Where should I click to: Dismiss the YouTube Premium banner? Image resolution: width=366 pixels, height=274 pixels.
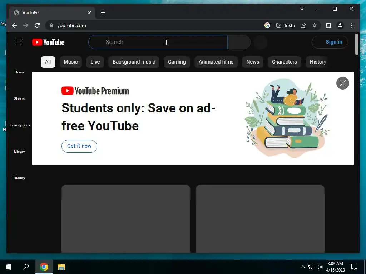(343, 83)
